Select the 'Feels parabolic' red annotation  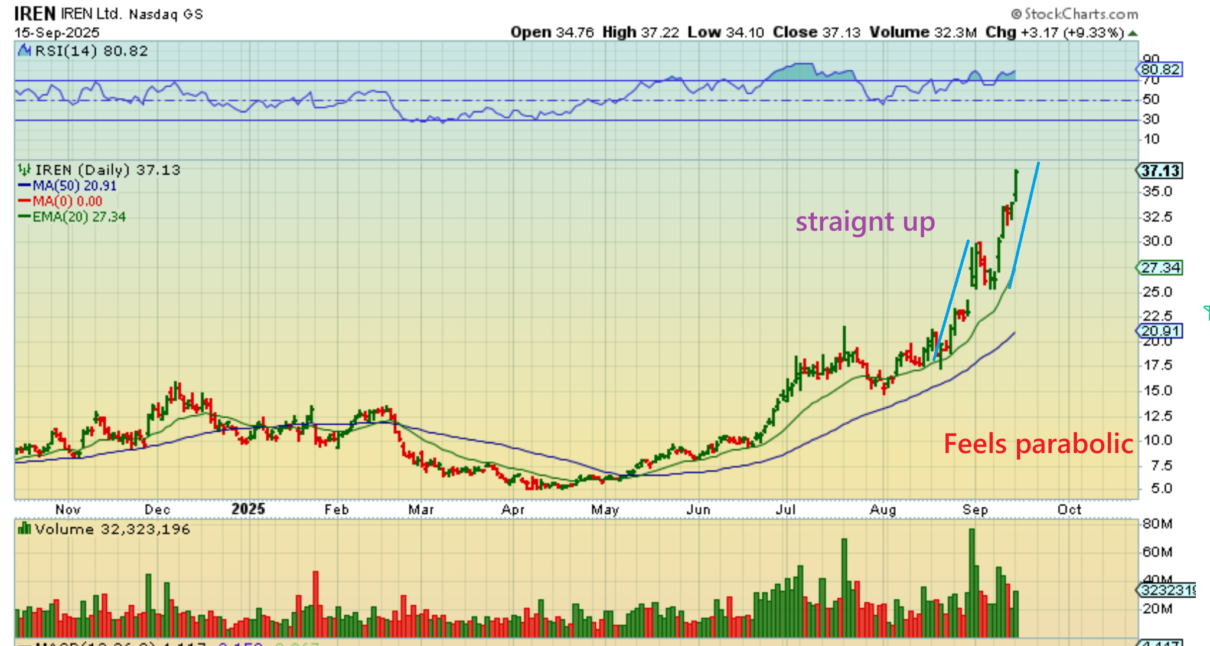pyautogui.click(x=1038, y=444)
